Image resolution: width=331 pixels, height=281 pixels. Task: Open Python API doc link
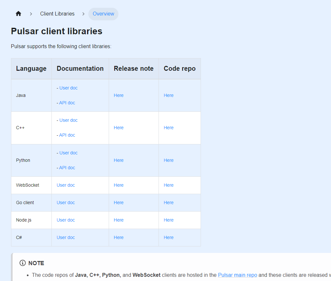(x=67, y=168)
